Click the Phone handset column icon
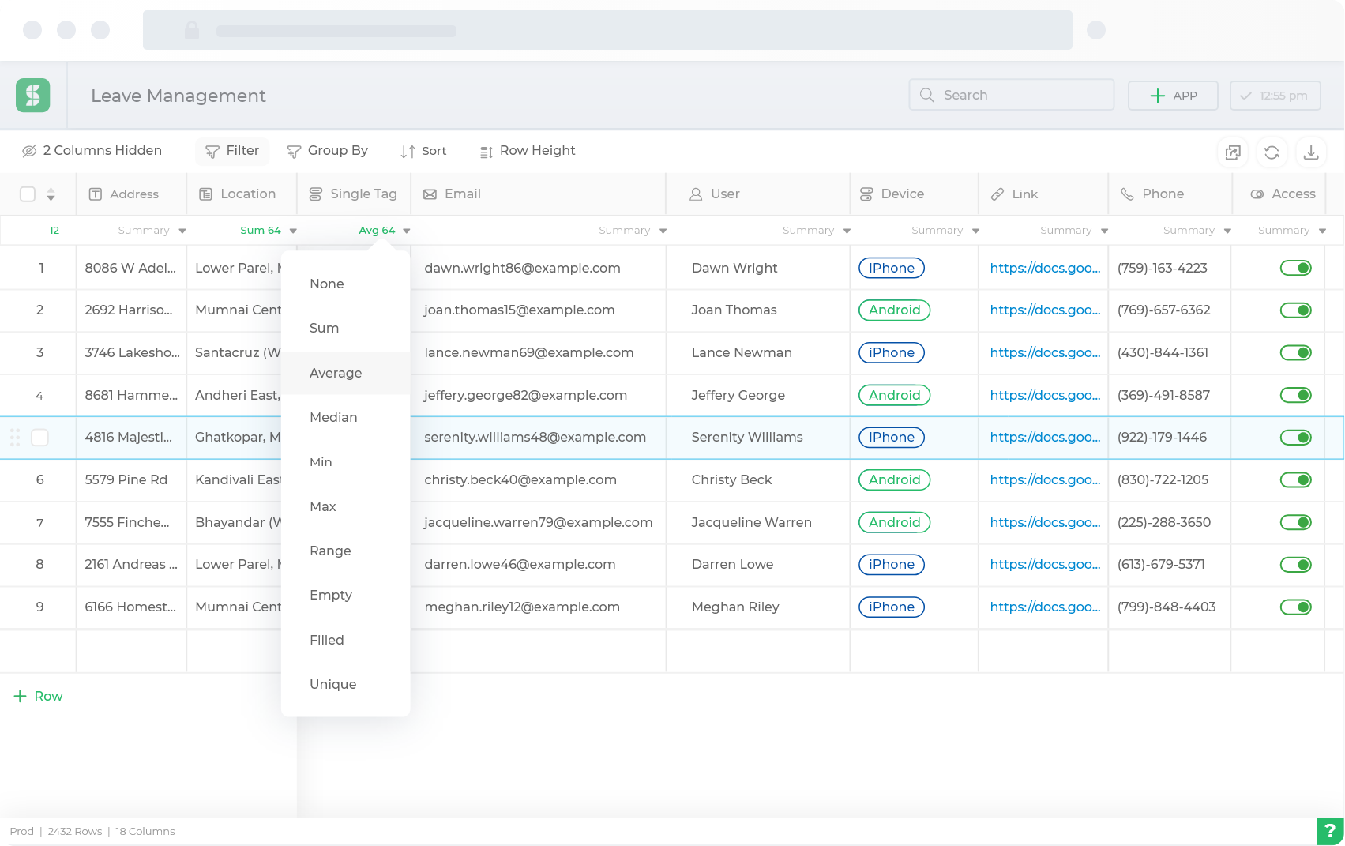 click(1127, 194)
